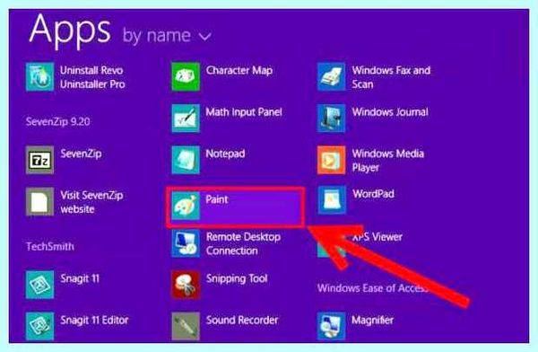Expand the 'by name' sort dropdown

167,35
